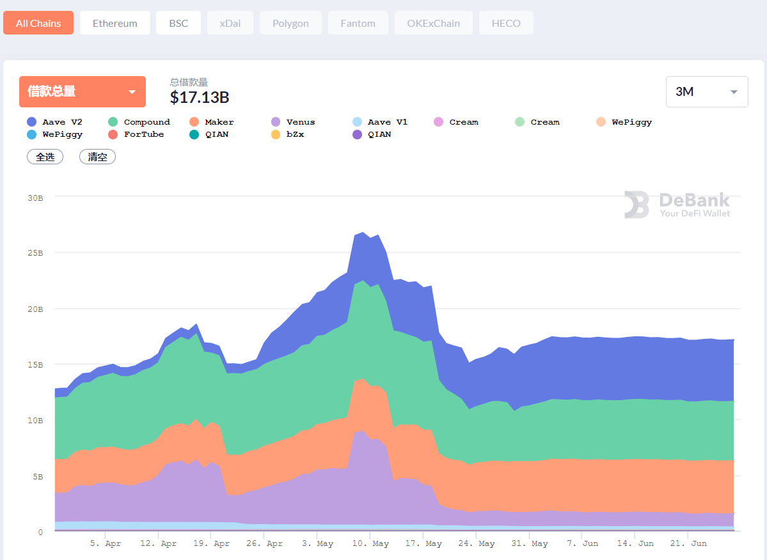Screen dimensions: 767x560
Task: Switch to the HECO chain tab
Action: [x=506, y=23]
